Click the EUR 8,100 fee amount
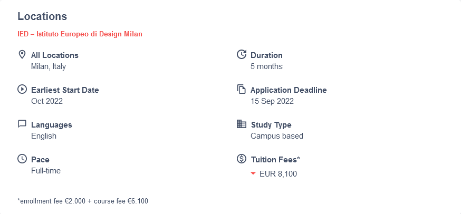Viewport: 461px width, 214px height. (278, 174)
